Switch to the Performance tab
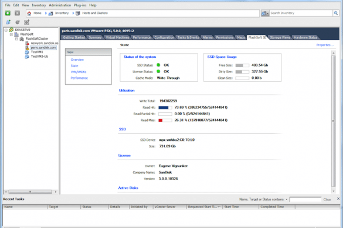343x228 pixels. [141, 37]
